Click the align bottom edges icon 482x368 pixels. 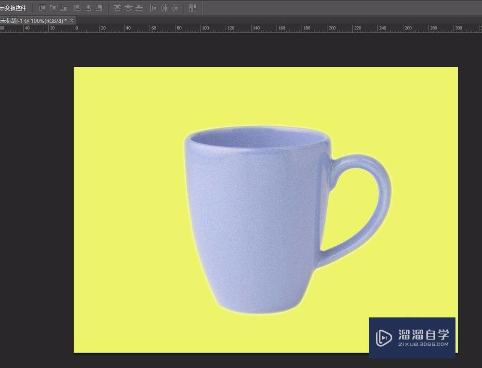63,8
